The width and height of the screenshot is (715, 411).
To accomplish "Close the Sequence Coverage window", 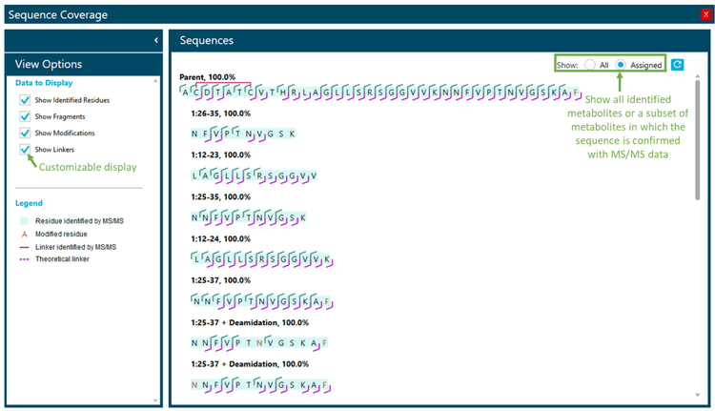I will tap(705, 14).
